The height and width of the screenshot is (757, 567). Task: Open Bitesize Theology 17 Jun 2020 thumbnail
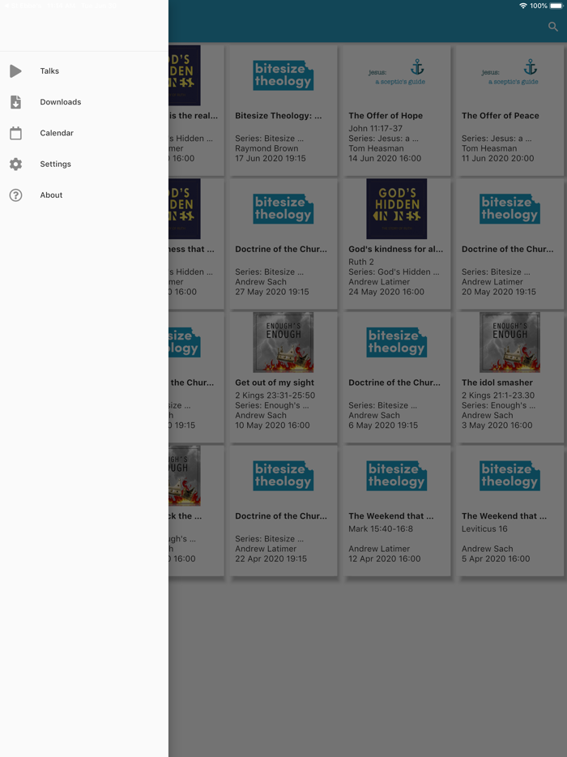[x=283, y=75]
